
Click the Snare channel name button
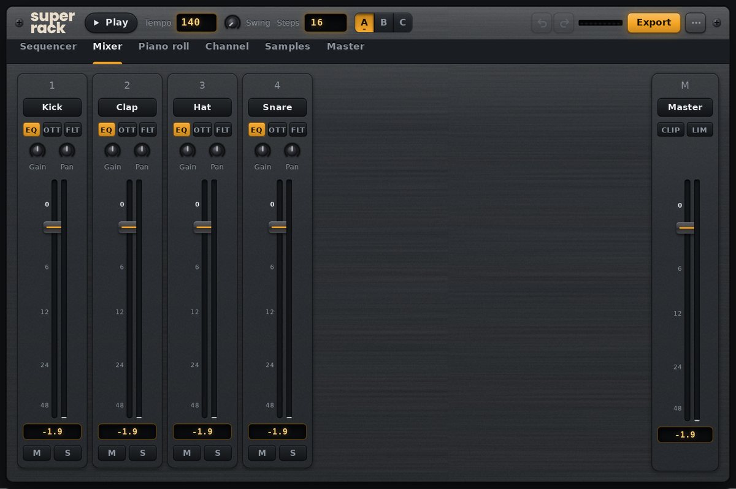[x=277, y=107]
